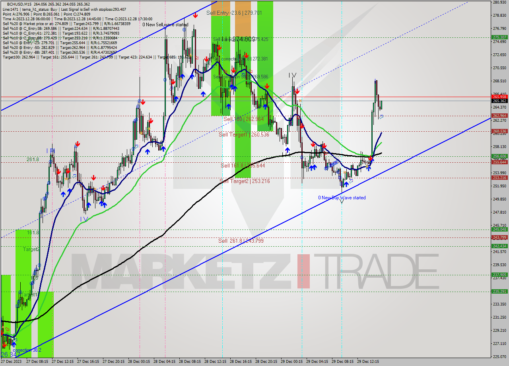Image resolution: width=509 pixels, height=366 pixels.
Task: Click the red 253.216 price tag
Action: click(x=499, y=178)
